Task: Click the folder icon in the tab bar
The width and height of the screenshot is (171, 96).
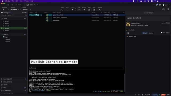Action: click(x=8, y=5)
